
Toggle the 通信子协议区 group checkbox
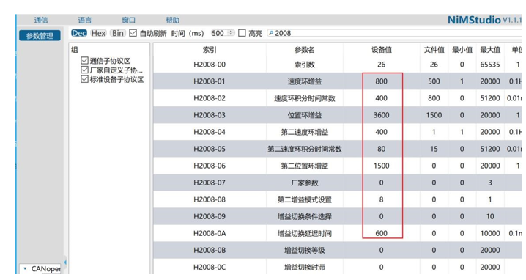point(84,61)
